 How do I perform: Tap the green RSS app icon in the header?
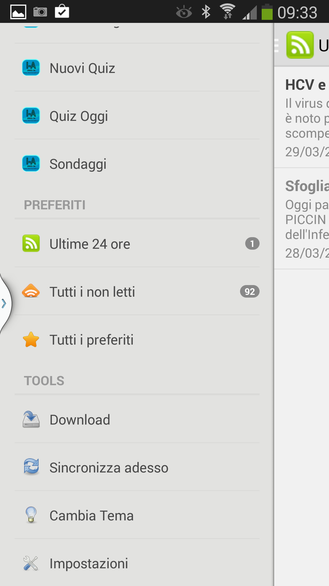[x=300, y=45]
